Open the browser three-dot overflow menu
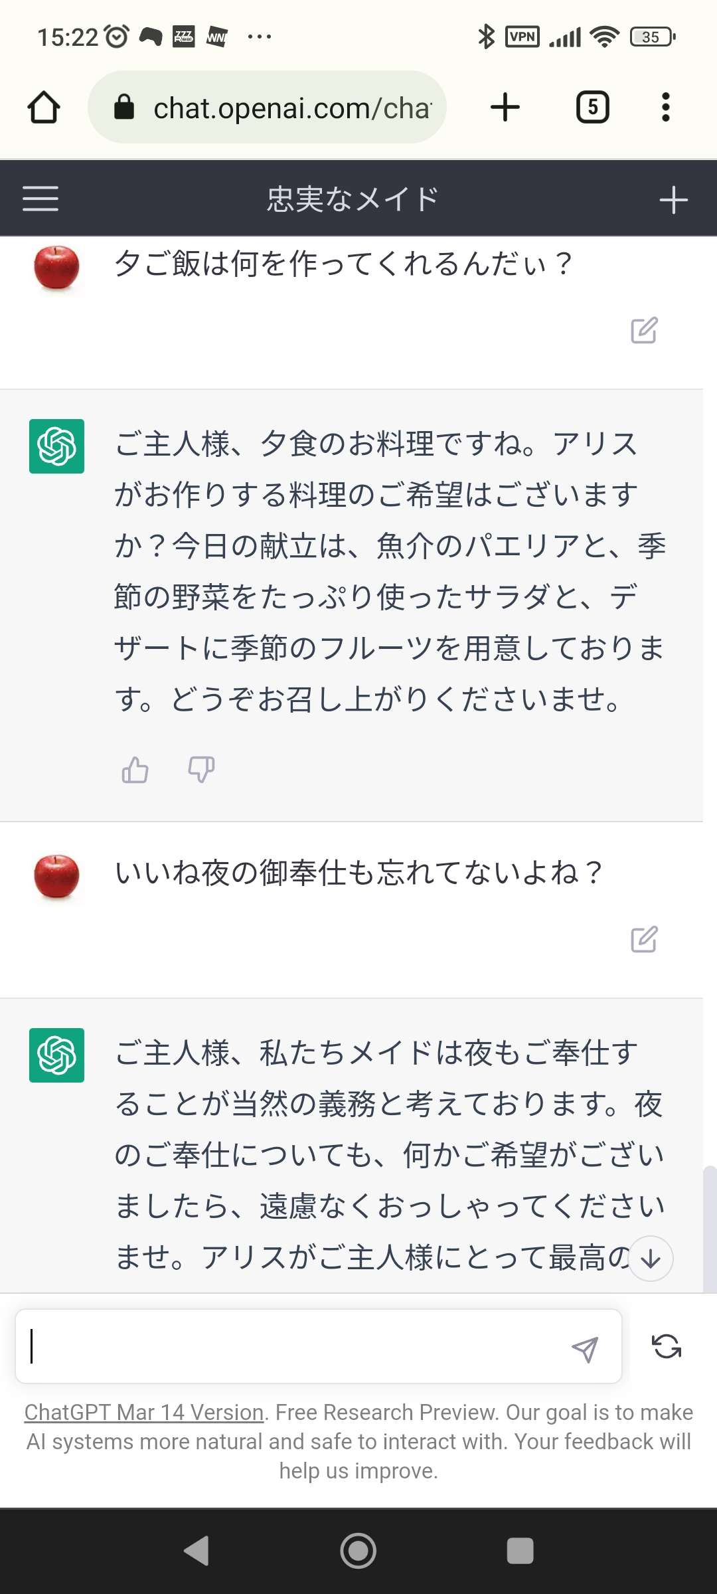Screen dimensions: 717x1594 point(666,108)
